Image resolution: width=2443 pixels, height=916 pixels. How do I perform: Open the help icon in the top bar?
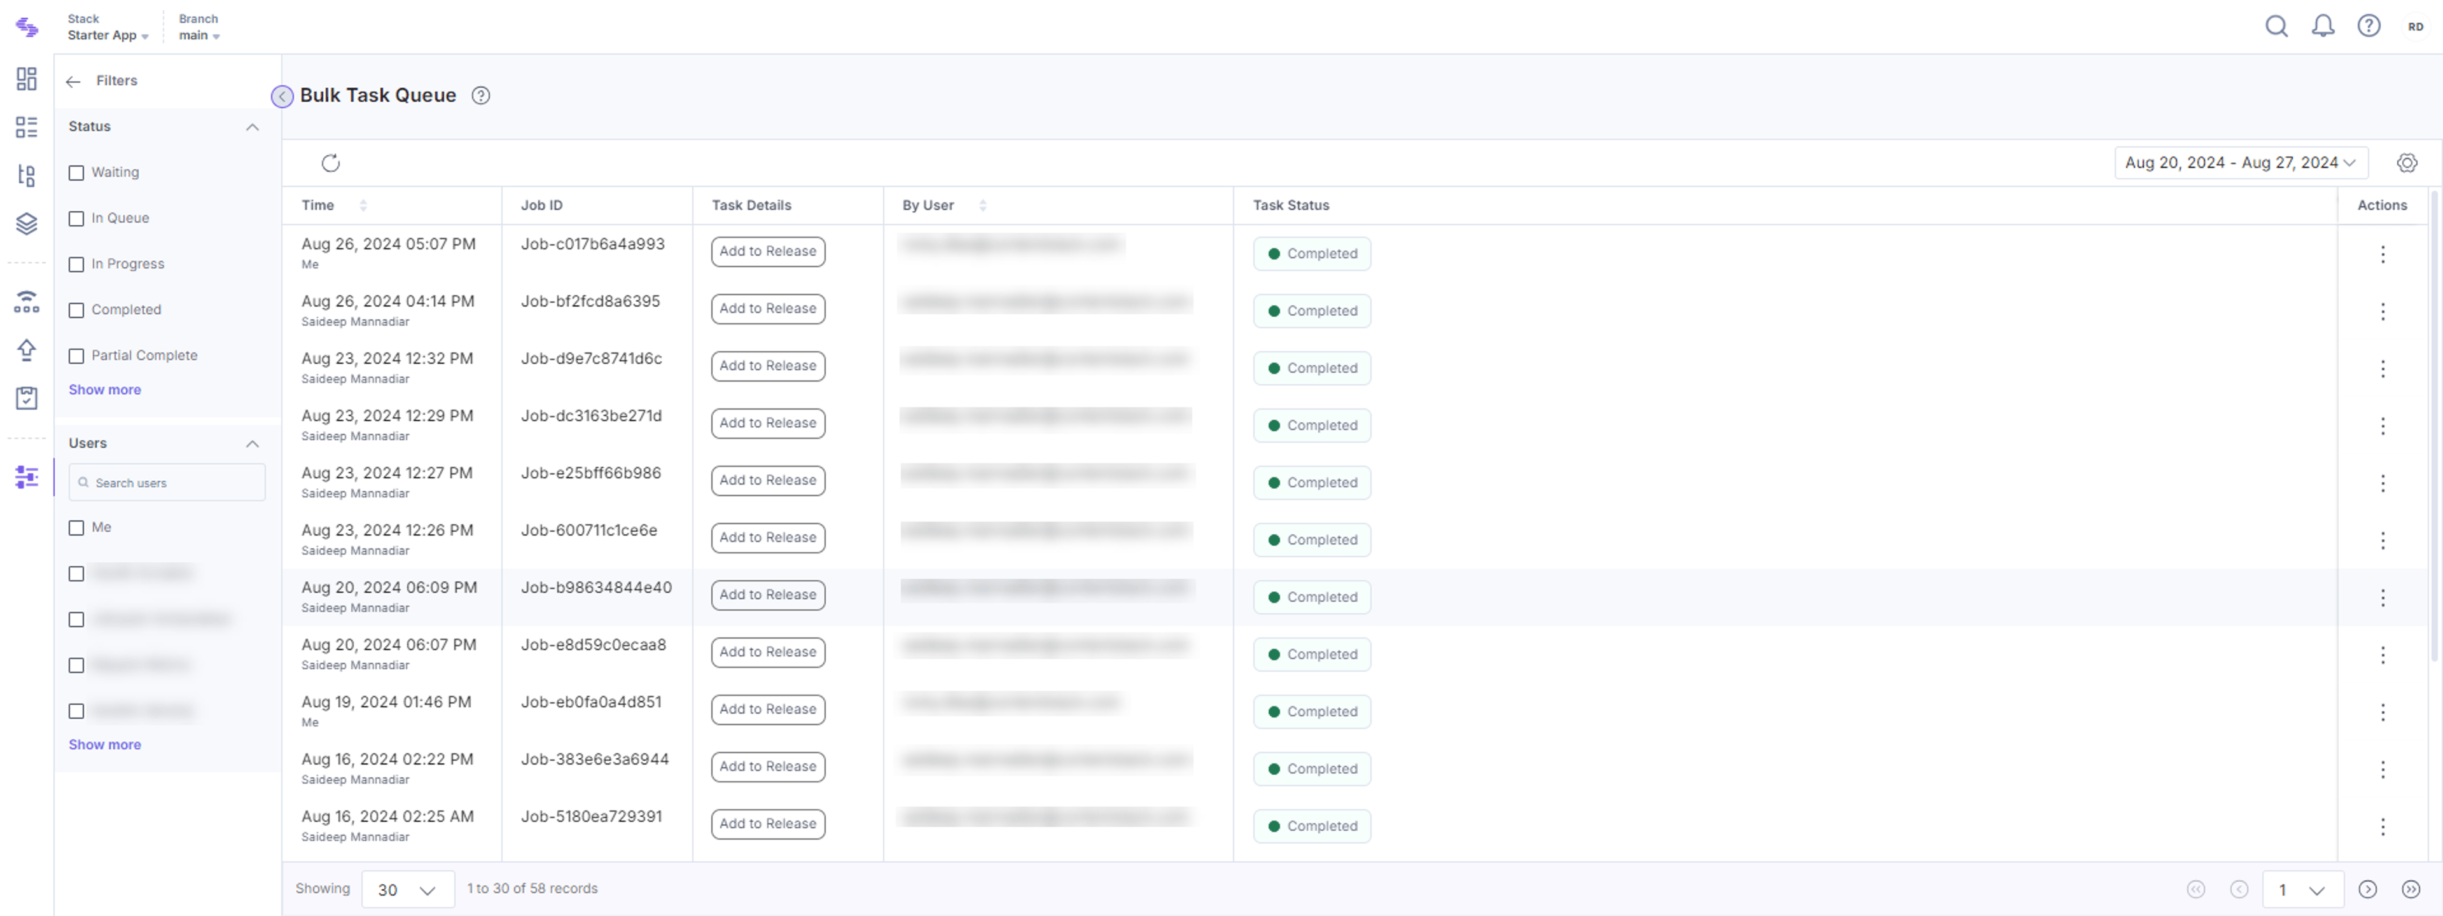point(2368,27)
